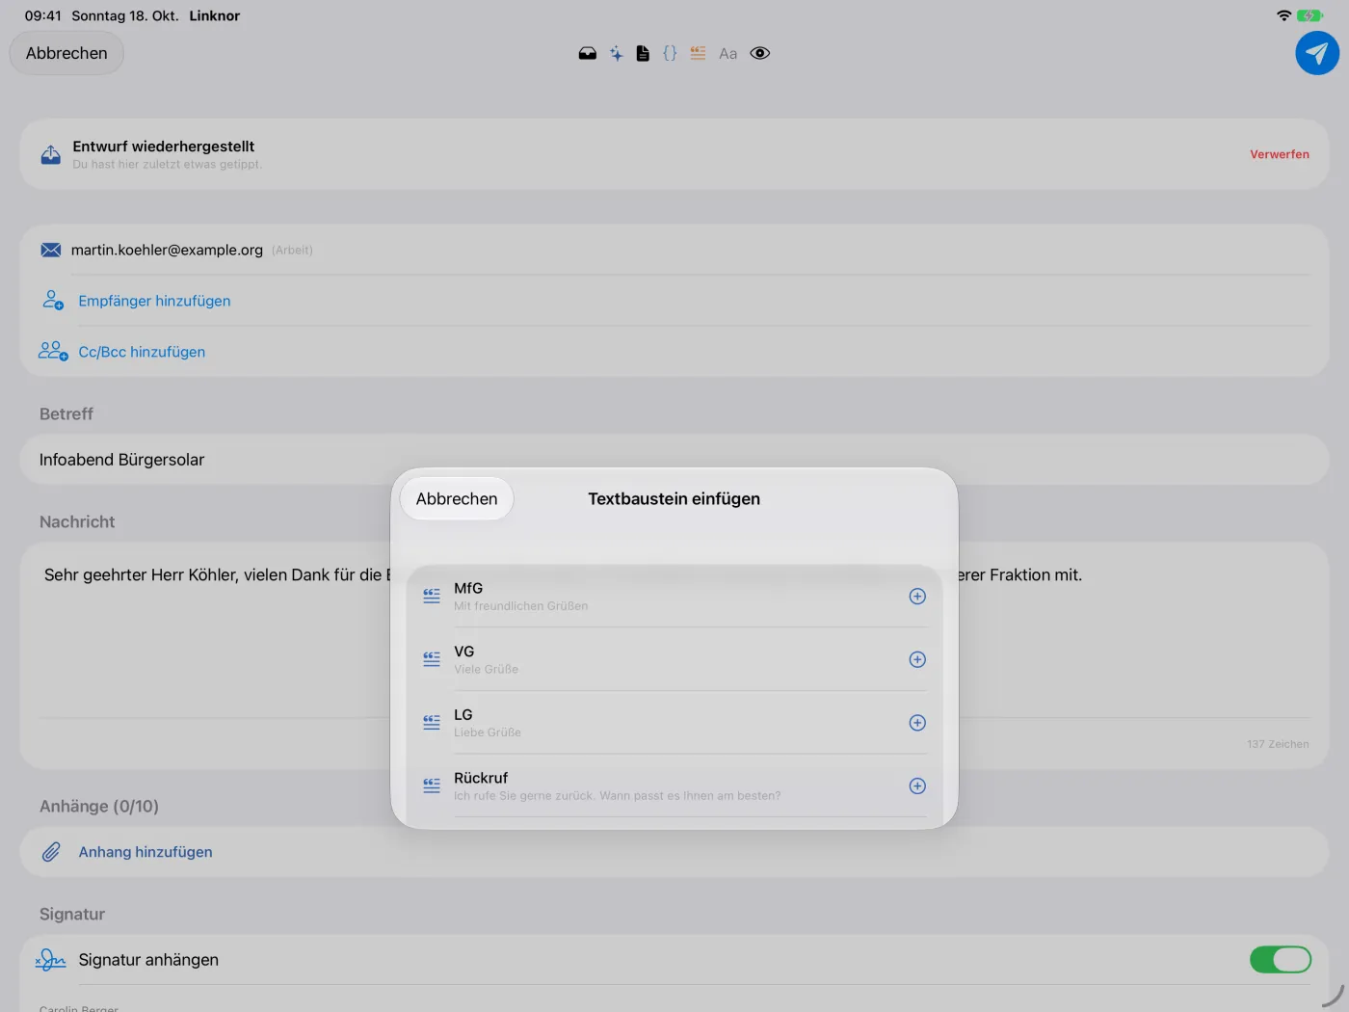This screenshot has height=1012, width=1349.
Task: Tap the orange text snippet toolbar icon
Action: coord(698,54)
